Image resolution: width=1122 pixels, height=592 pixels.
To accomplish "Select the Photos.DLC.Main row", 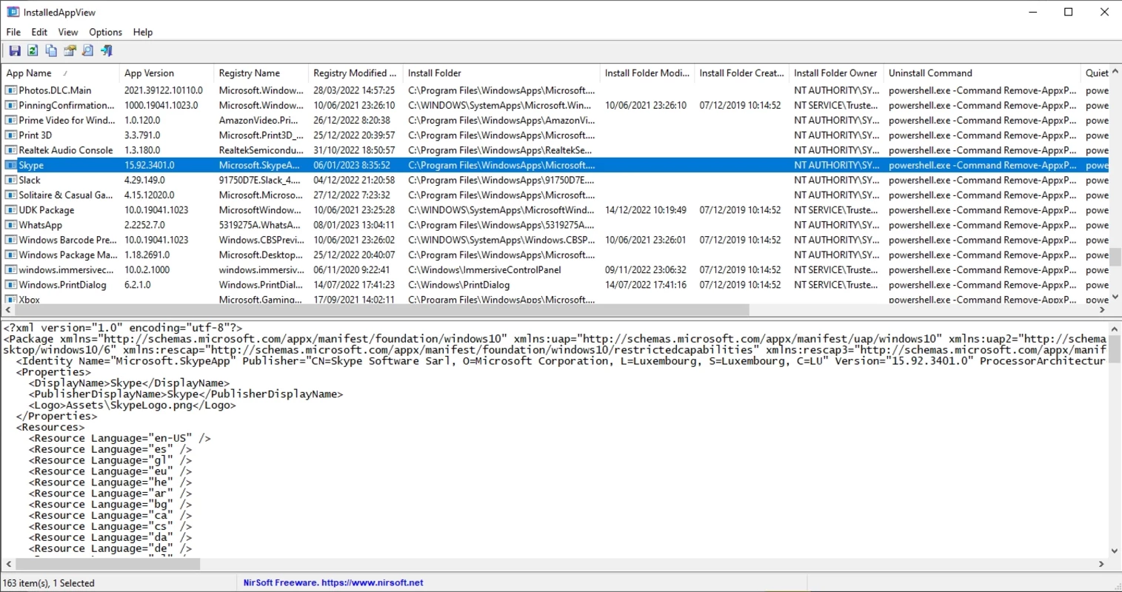I will click(x=555, y=90).
